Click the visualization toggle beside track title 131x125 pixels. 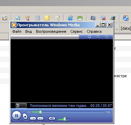[21, 106]
